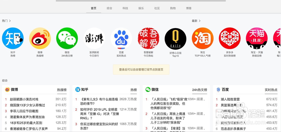Click the 微博 热搜榜 label under icon
Screen dimensions: 281x132
coord(40,54)
